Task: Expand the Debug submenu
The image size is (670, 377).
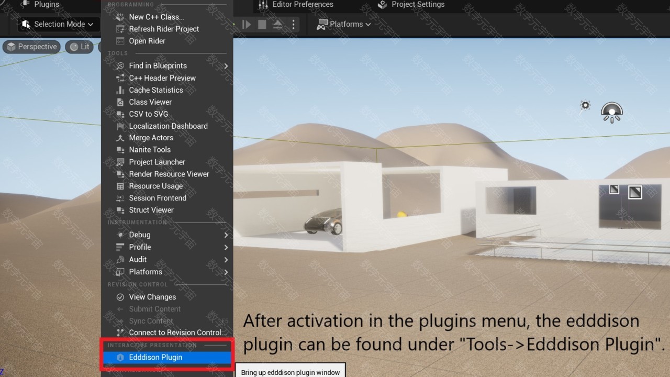Action: [x=166, y=235]
